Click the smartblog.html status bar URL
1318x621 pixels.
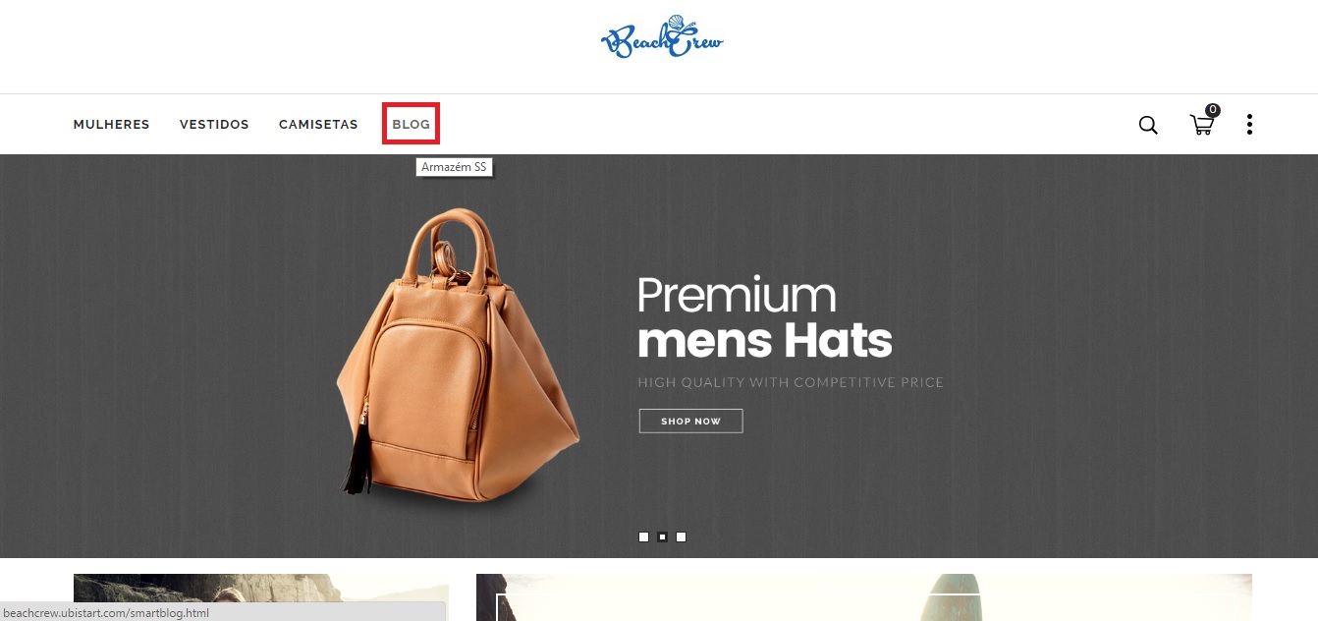[107, 612]
